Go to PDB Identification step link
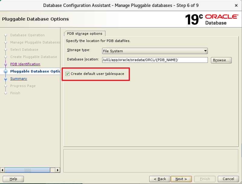The width and height of the screenshot is (242, 184). 25,64
